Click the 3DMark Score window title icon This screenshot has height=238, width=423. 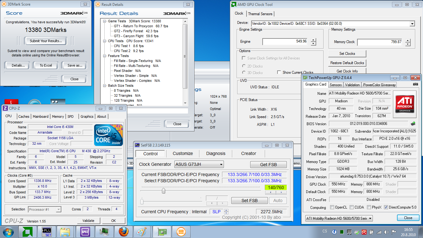coord(4,4)
